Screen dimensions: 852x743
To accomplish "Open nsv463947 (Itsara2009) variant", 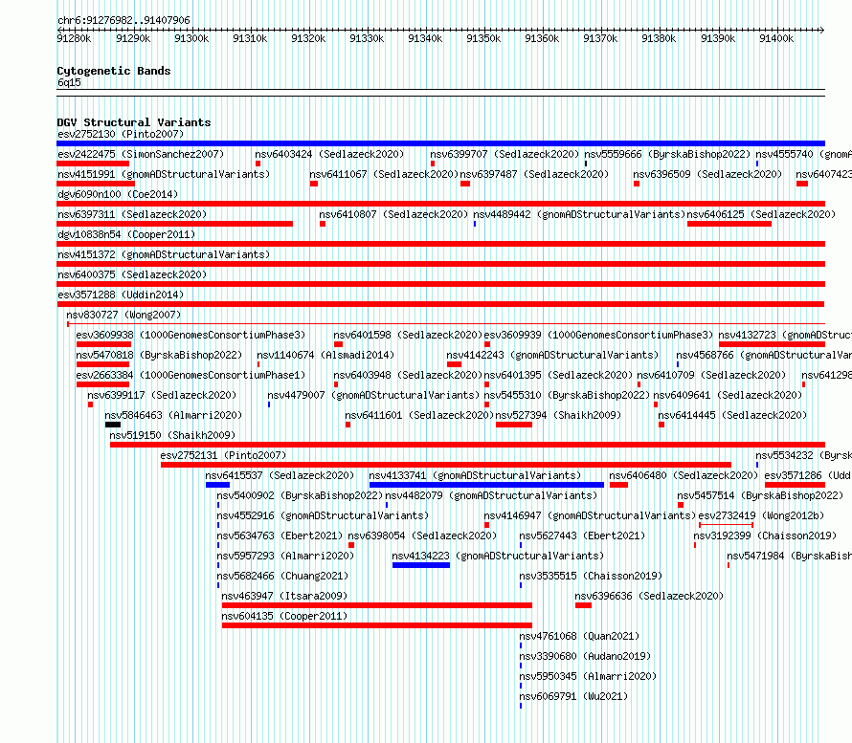I will pyautogui.click(x=284, y=596).
